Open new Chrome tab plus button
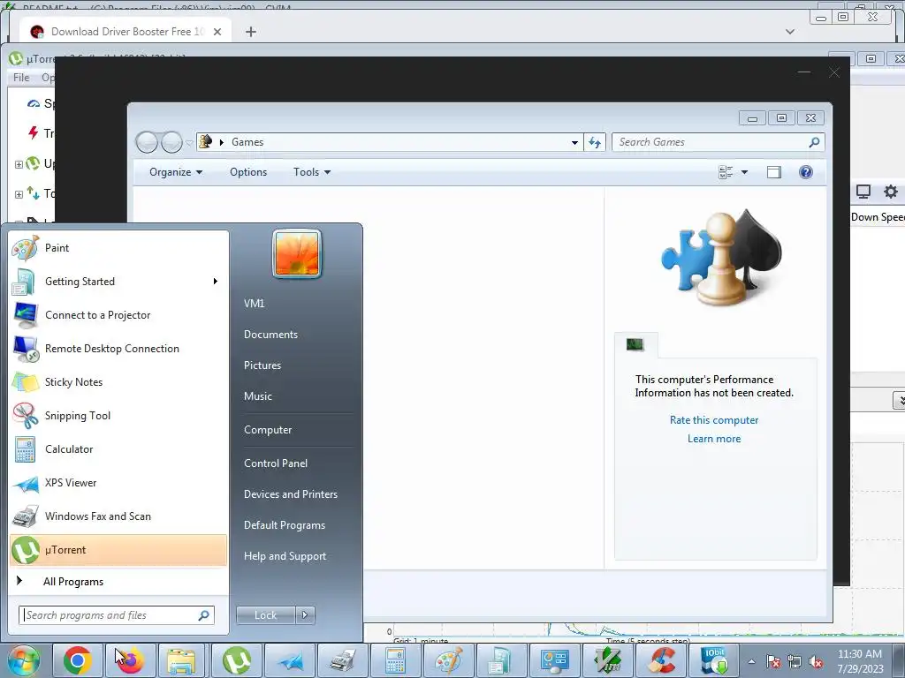This screenshot has height=678, width=905. (x=250, y=32)
